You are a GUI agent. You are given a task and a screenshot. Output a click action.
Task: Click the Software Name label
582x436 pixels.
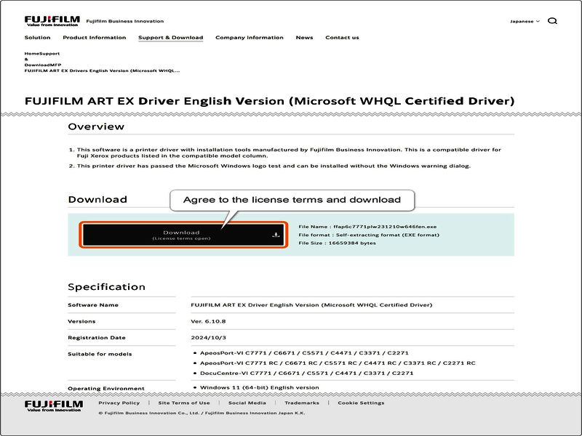[x=93, y=304]
